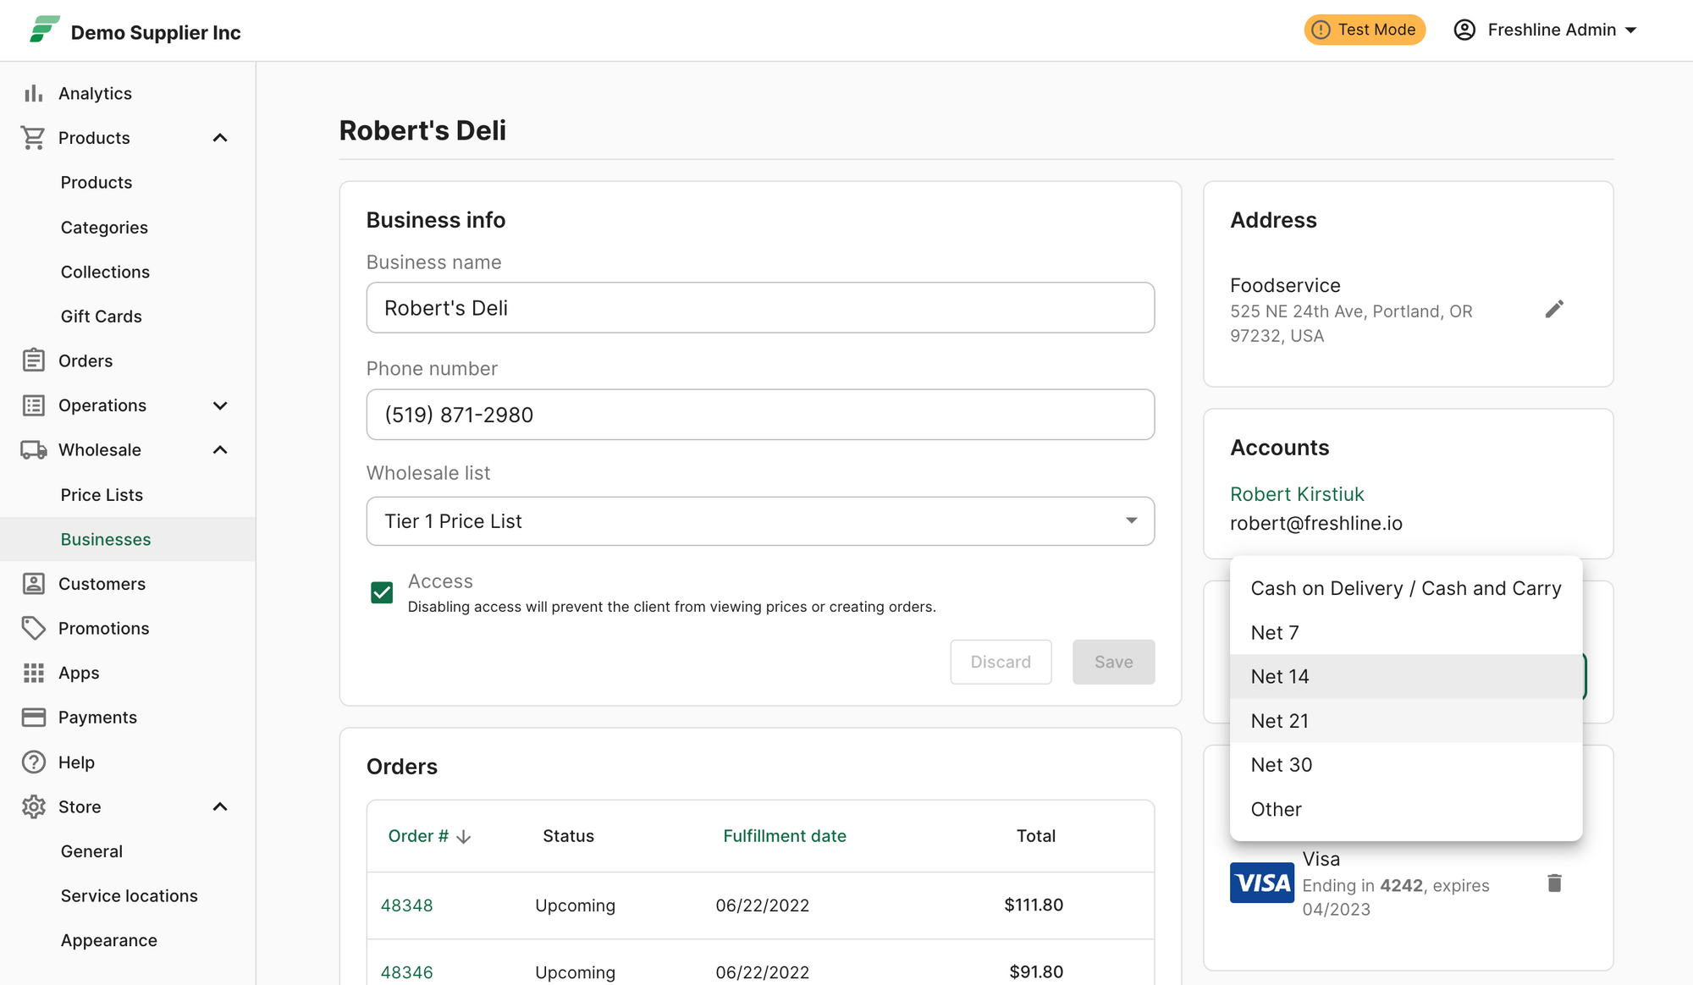Delete the Visa card with trash icon
The width and height of the screenshot is (1693, 985).
[1554, 883]
